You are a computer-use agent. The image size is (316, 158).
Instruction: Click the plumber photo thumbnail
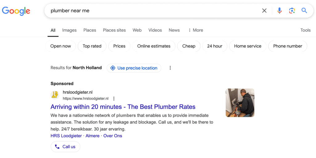[x=240, y=103]
